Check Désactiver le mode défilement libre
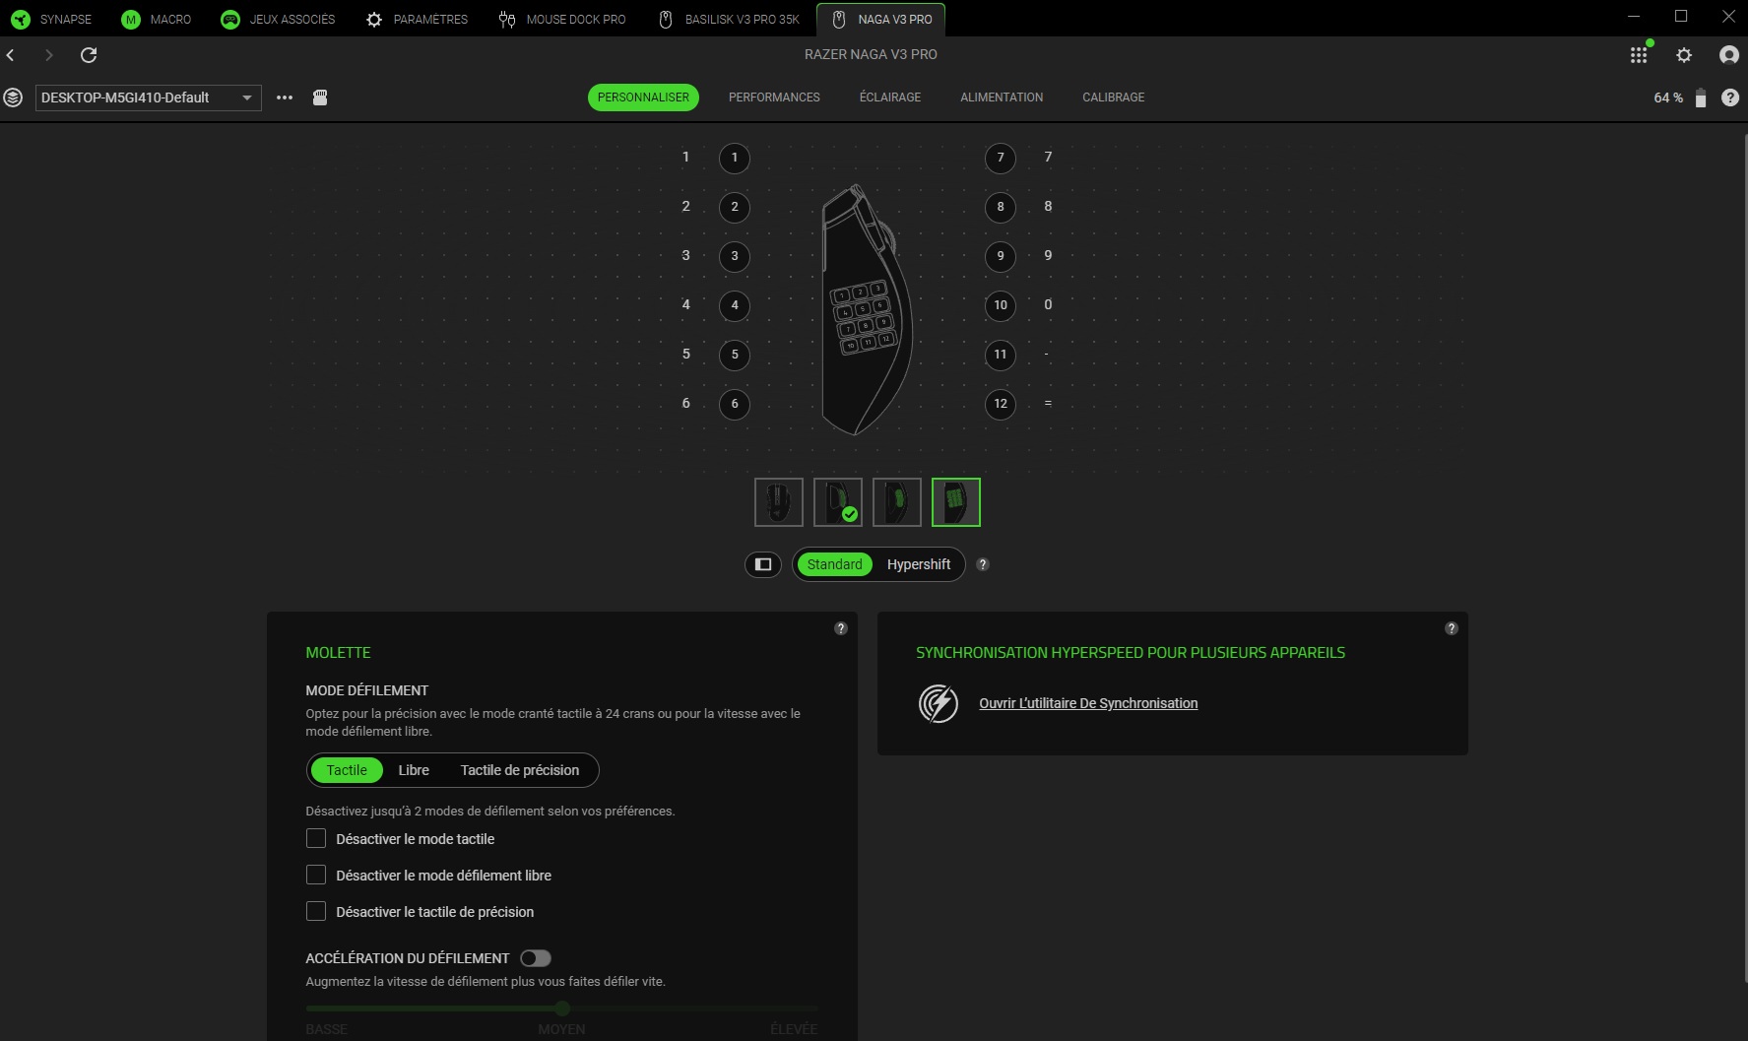The height and width of the screenshot is (1041, 1748). point(316,876)
